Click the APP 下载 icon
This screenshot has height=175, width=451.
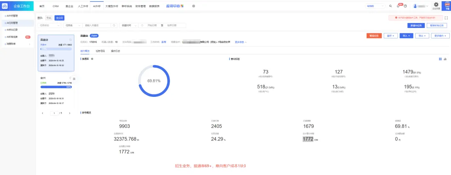[x=446, y=5]
